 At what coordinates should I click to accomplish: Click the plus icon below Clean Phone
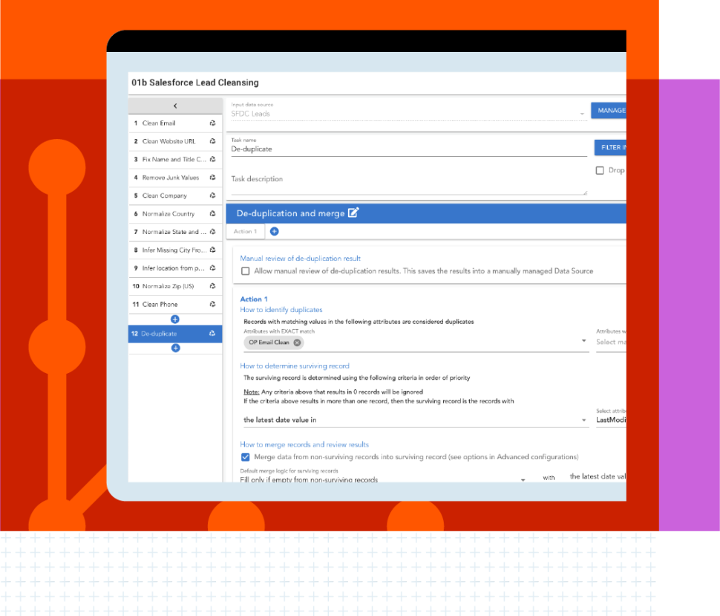(174, 319)
